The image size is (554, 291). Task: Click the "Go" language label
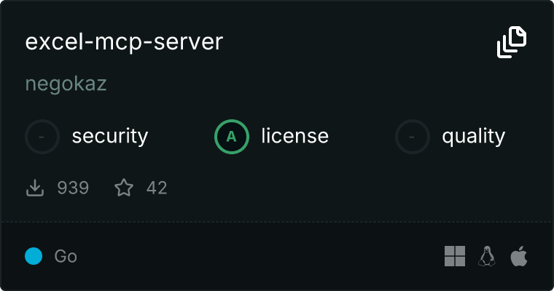pos(66,256)
